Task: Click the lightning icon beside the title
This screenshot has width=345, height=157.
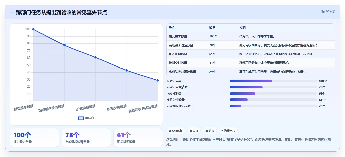Action: click(12, 13)
